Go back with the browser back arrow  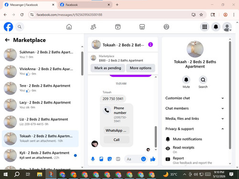5,15
